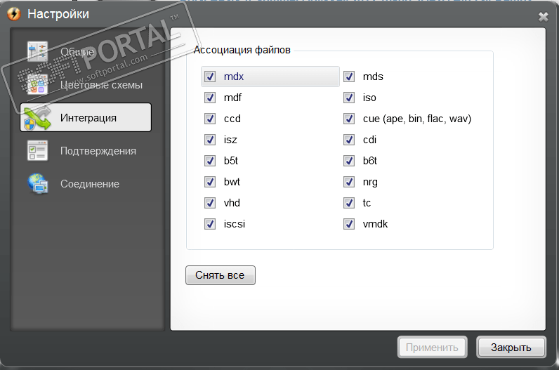Screen dimensions: 559x370
Task: Click the DAEMON Tools lightning logo icon
Action: click(13, 14)
